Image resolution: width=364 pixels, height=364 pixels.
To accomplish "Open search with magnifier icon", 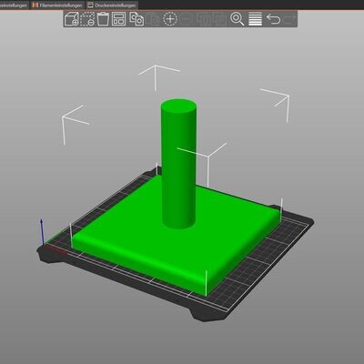I will click(x=237, y=19).
